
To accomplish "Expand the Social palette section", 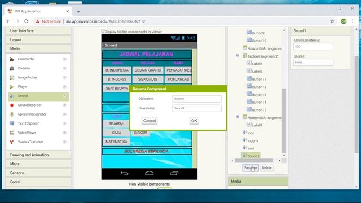I will pyautogui.click(x=38, y=182).
